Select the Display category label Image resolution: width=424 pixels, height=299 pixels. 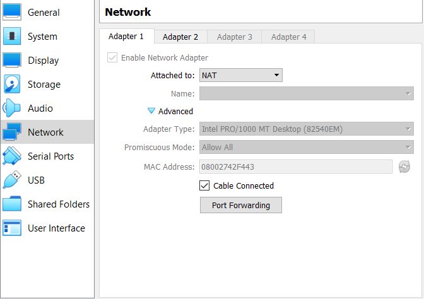(44, 61)
